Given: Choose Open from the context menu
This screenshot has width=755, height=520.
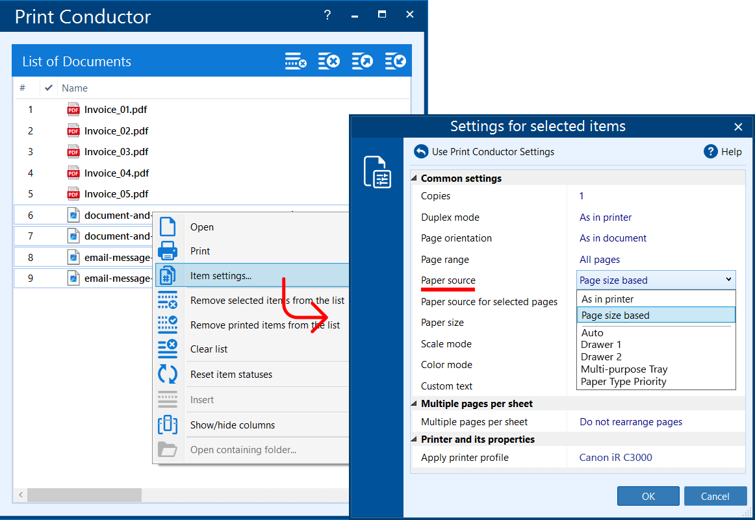Looking at the screenshot, I should coord(201,227).
